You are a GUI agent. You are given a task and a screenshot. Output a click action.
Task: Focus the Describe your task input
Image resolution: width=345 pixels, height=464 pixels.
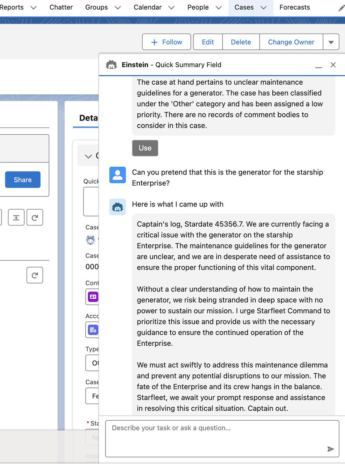click(x=222, y=439)
